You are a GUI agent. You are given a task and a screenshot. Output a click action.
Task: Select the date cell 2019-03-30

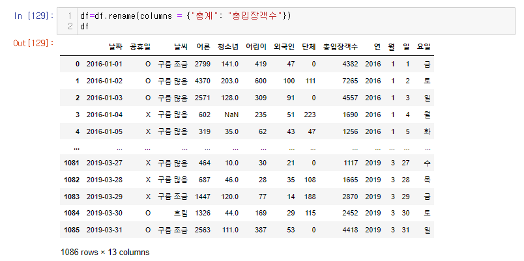[x=104, y=213]
